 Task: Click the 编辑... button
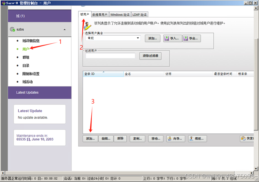point(106,139)
